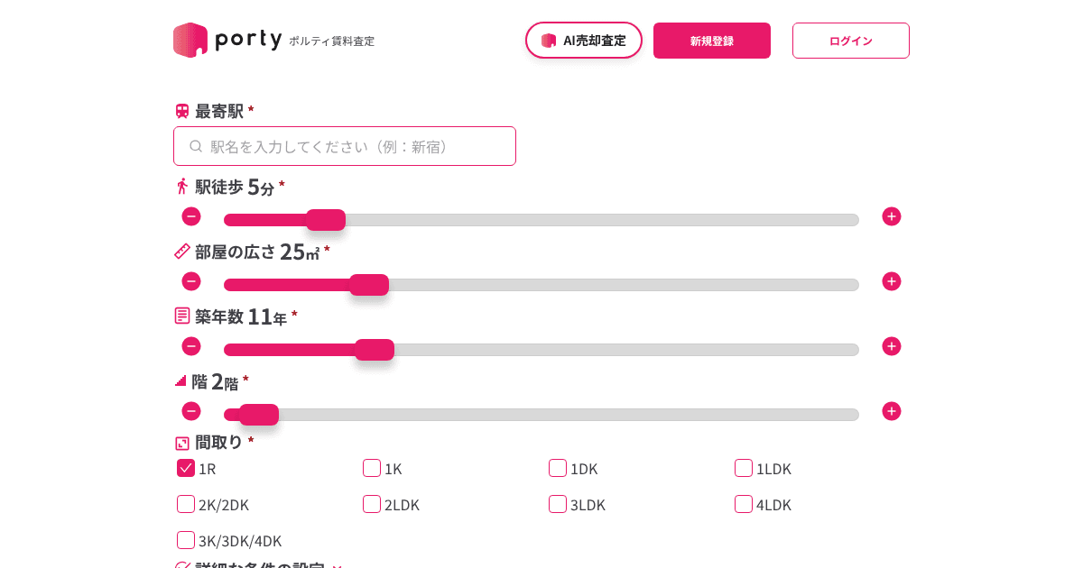Image resolution: width=1083 pixels, height=568 pixels.
Task: Increase floor number with plus icon
Action: pyautogui.click(x=892, y=411)
